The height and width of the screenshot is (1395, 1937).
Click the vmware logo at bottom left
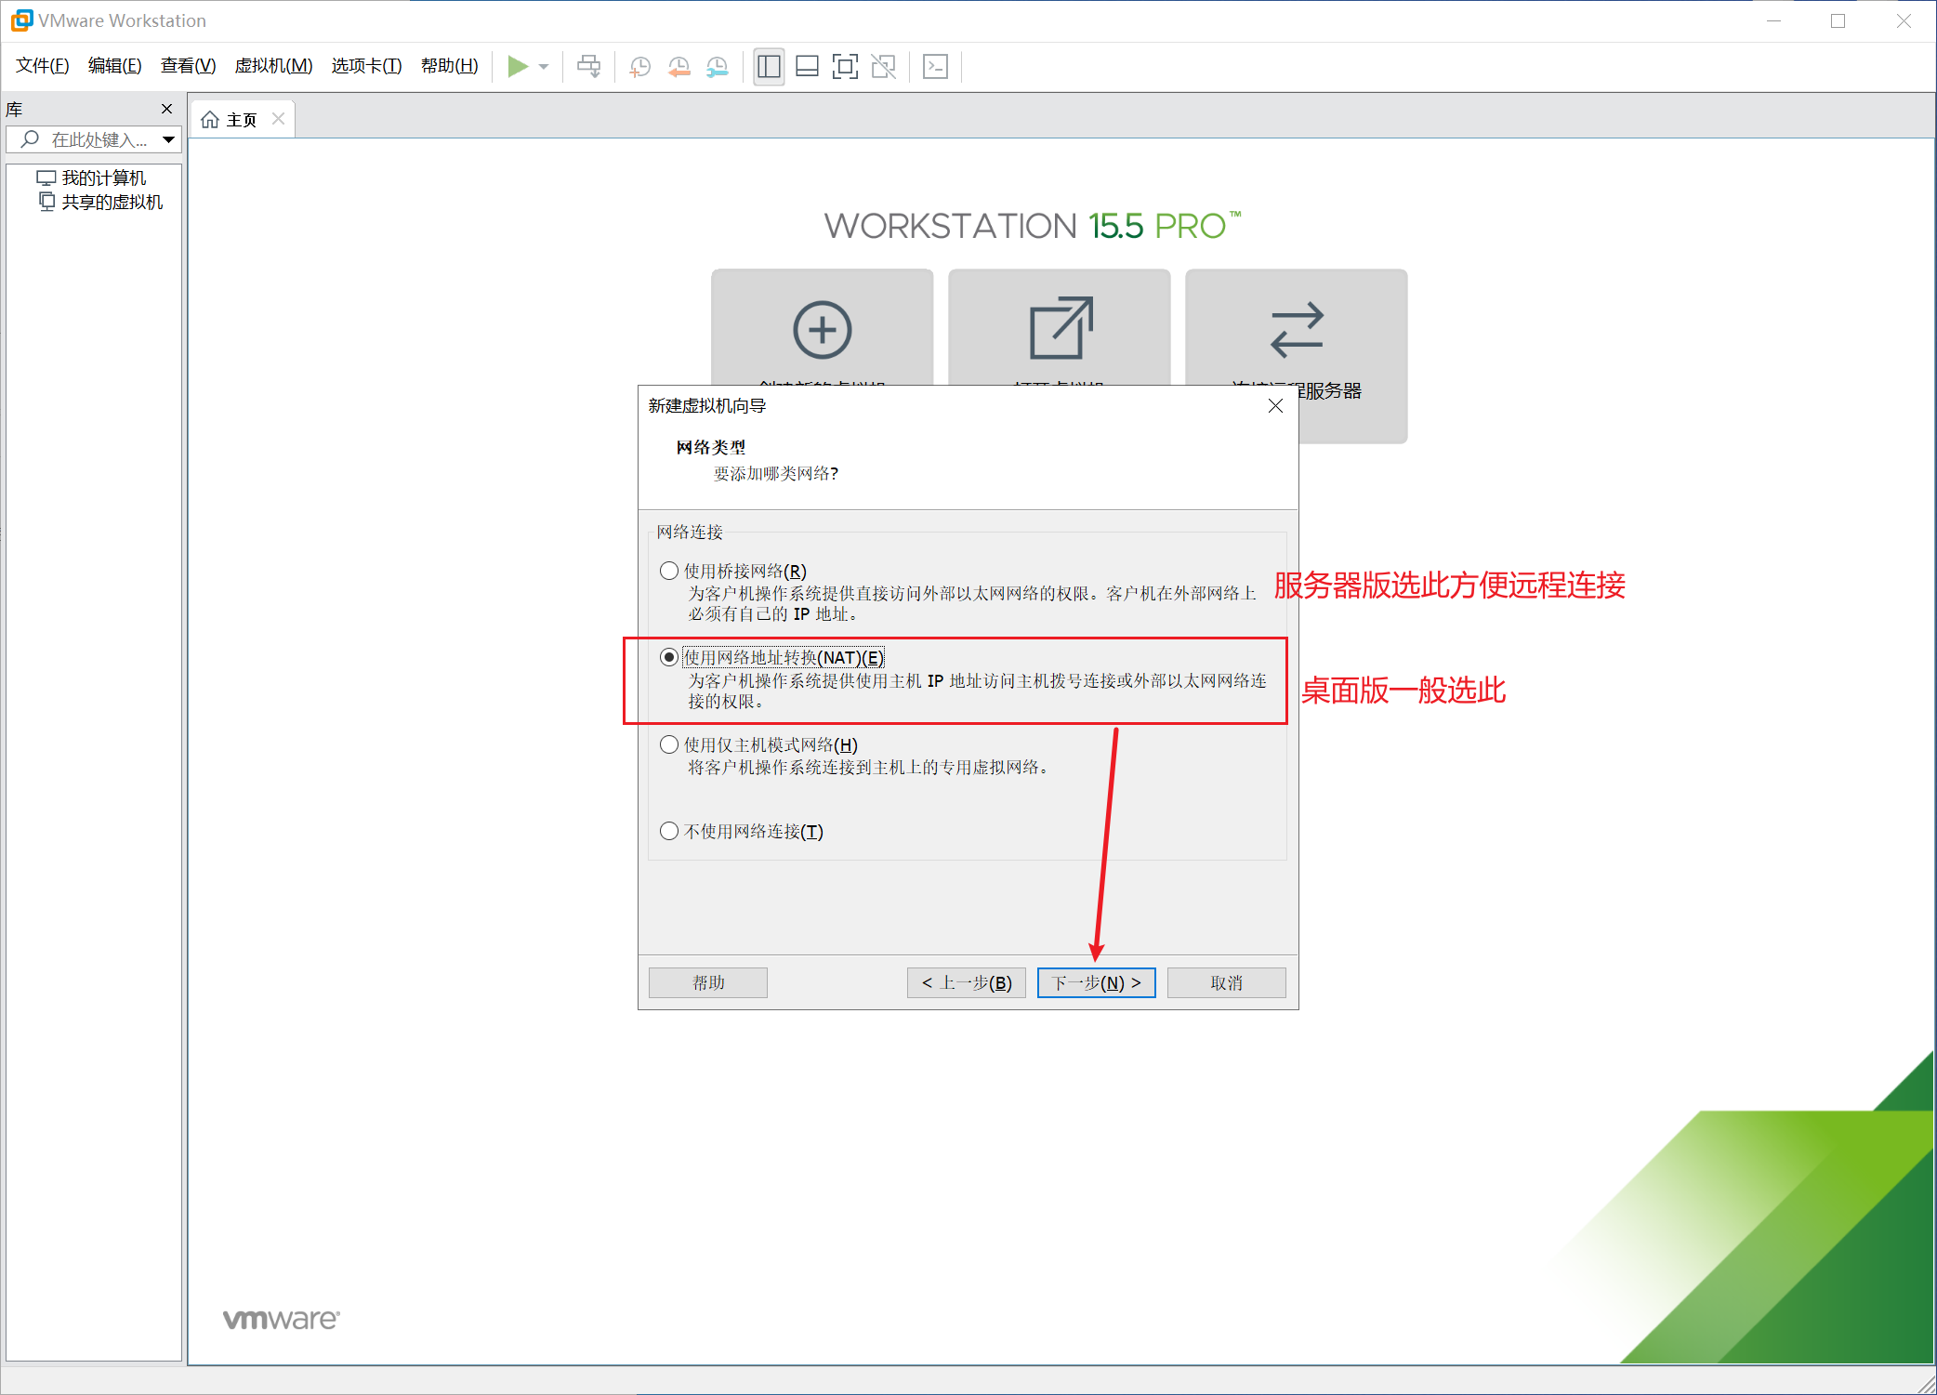281,1319
